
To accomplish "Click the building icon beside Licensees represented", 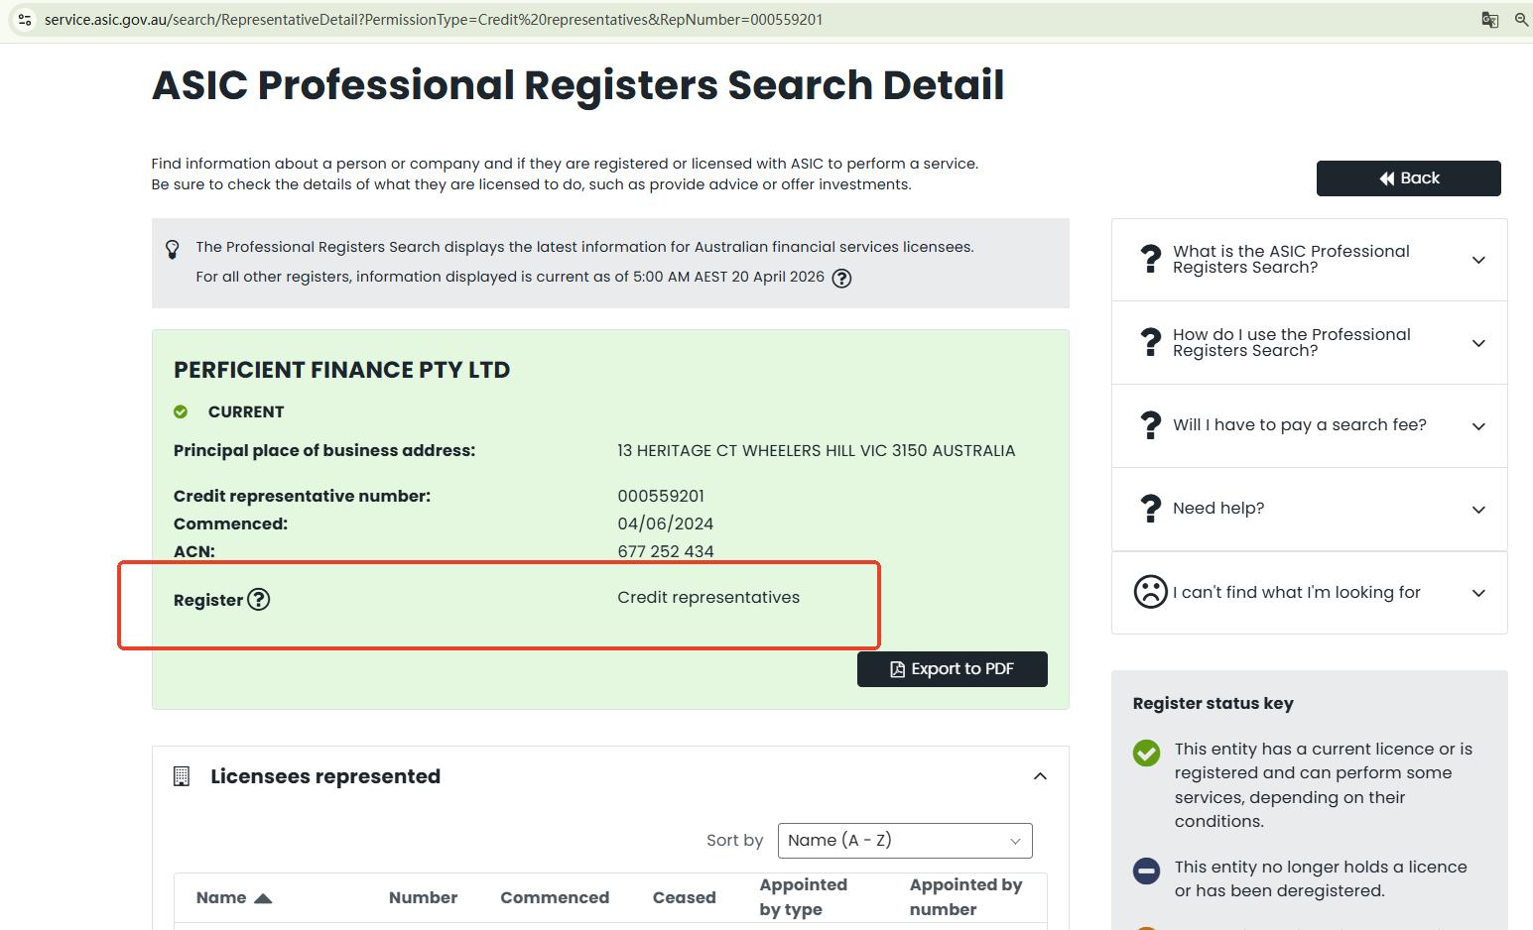I will coord(182,776).
